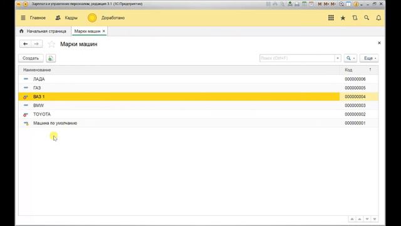This screenshot has height=226, width=401.
Task: Open application menu dropdown in title bar
Action: tap(25, 4)
